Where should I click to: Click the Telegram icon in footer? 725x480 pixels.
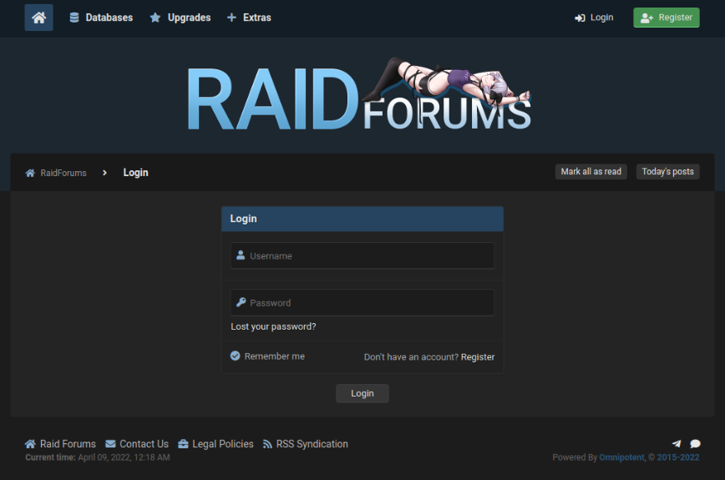(x=677, y=444)
